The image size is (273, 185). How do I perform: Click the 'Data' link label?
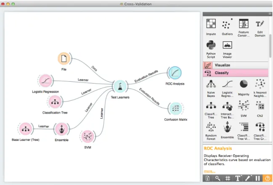(94, 69)
